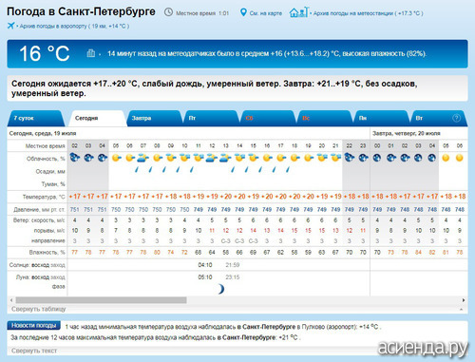The image size is (475, 362).
Task: Collapse news via Свернуть текст
Action: tap(34, 351)
